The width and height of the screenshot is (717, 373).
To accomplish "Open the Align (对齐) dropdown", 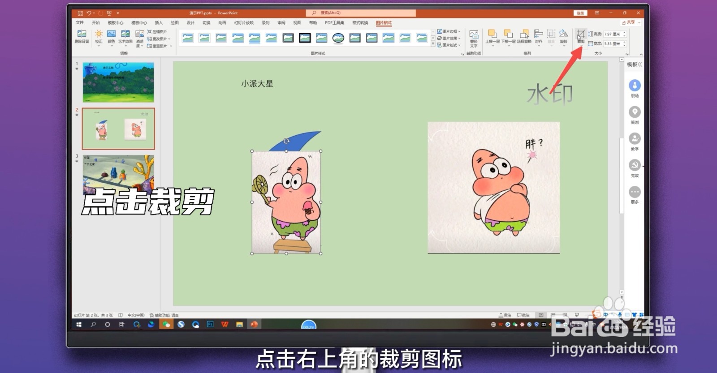I will click(539, 38).
